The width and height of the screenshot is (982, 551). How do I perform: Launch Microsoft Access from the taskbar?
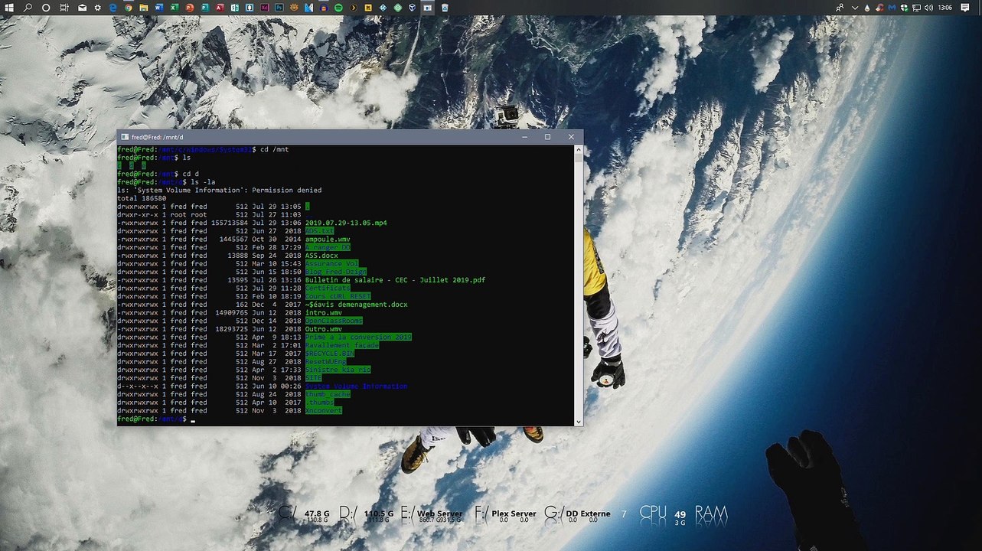tap(220, 8)
